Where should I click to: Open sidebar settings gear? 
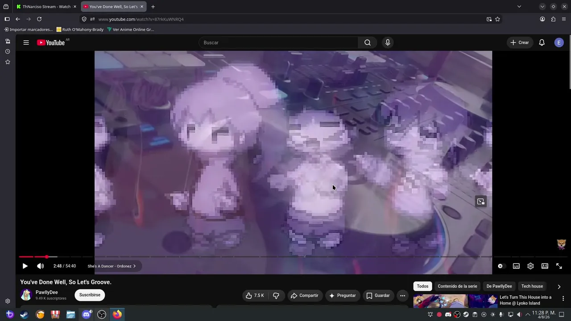pos(8,301)
